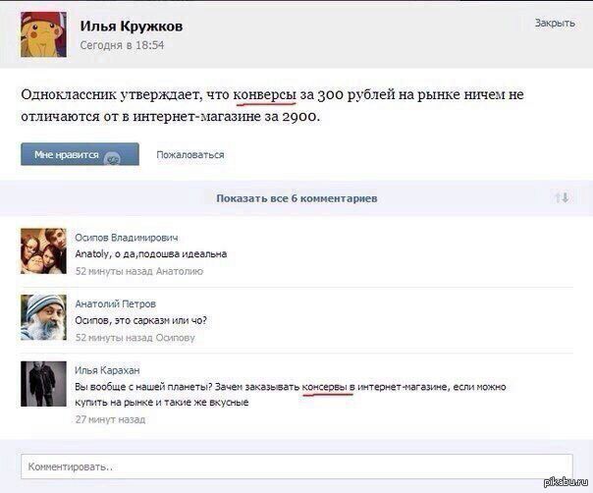Click the post timestamp "Сегодня в 18:54"

tap(122, 45)
